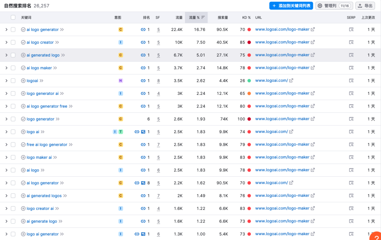The width and height of the screenshot is (381, 240).
Task: Click SF count 7 in ai generated logos row
Action: 159,196
